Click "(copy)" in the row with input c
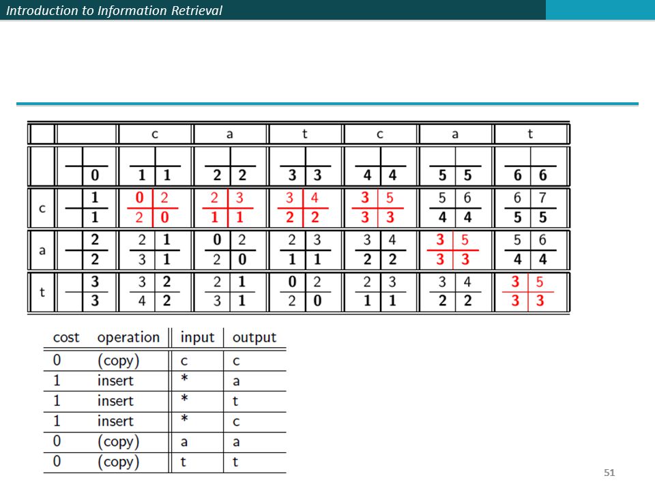This screenshot has height=491, width=655. click(118, 361)
